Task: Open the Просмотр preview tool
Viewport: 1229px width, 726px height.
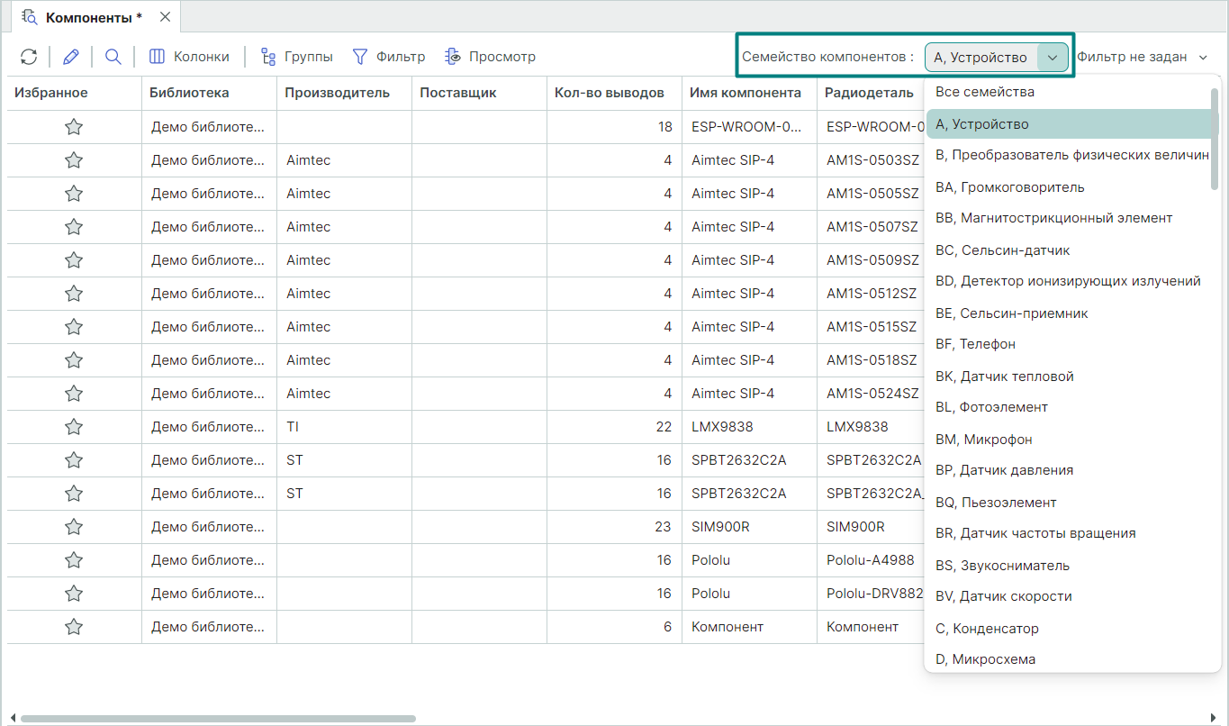Action: coord(490,57)
